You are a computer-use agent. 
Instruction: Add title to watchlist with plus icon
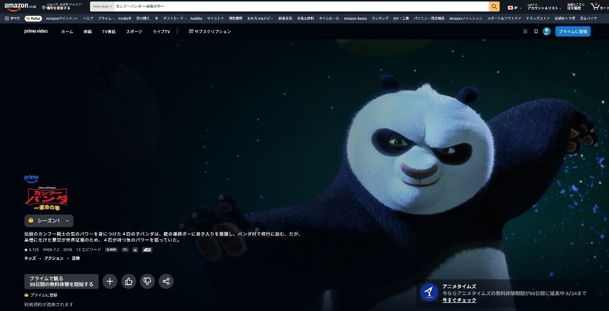[110, 281]
